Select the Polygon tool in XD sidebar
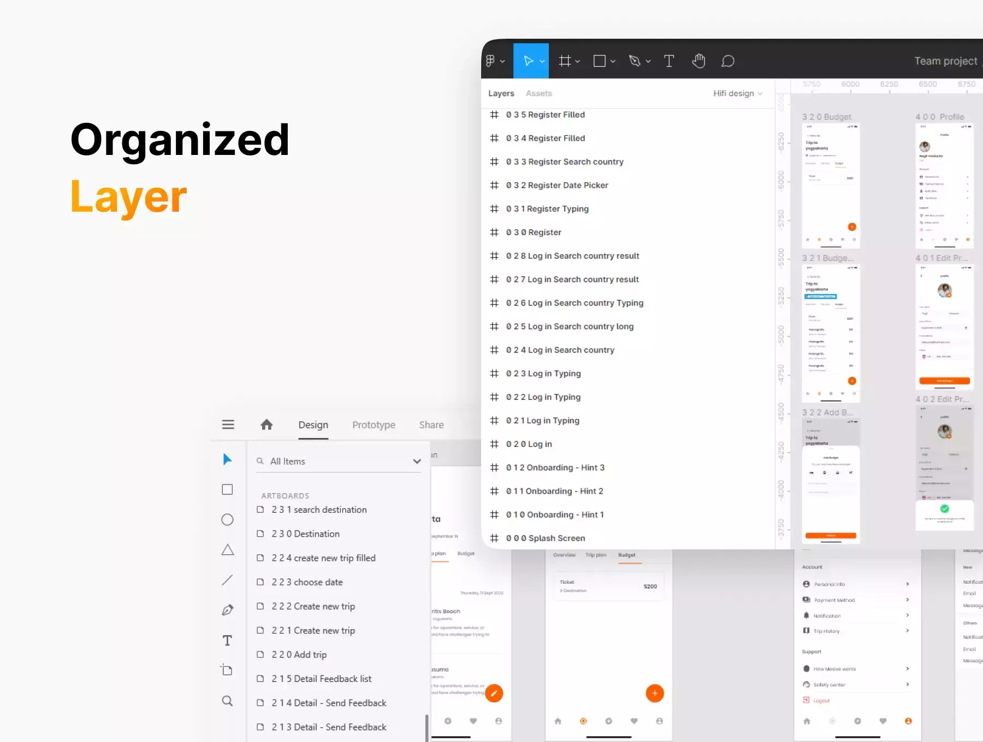 coord(228,550)
